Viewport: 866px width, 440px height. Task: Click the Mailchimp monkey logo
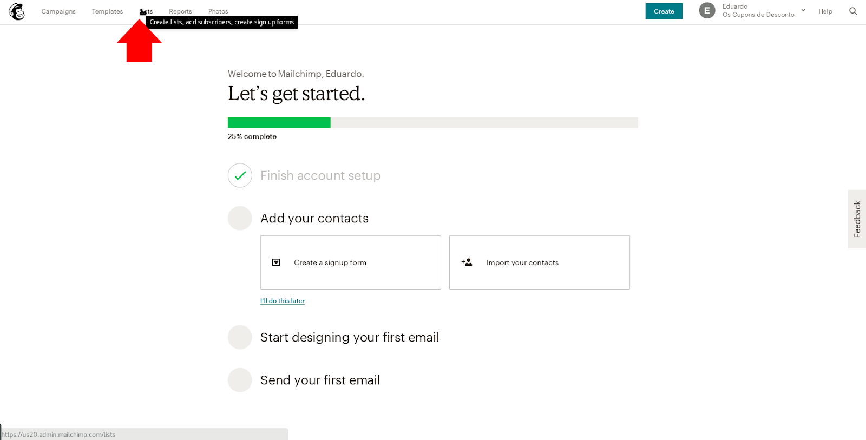pyautogui.click(x=17, y=11)
